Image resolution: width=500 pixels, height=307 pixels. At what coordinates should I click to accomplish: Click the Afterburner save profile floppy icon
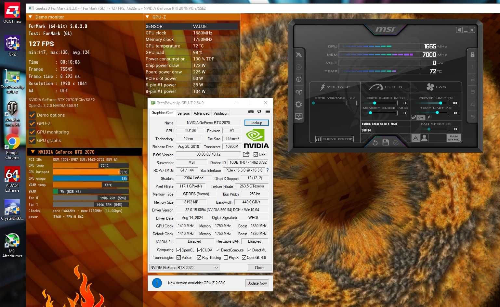(x=386, y=143)
